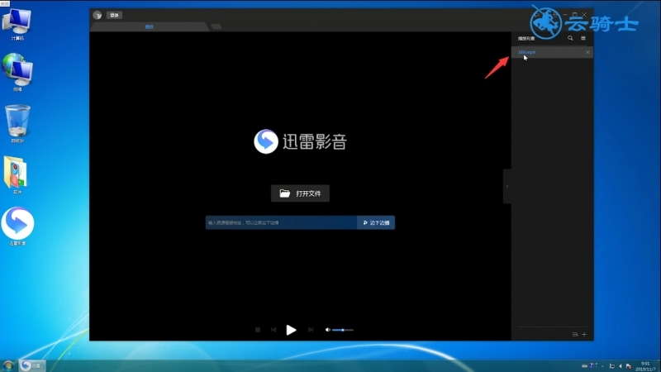Adjust the volume slider
The height and width of the screenshot is (372, 661).
[343, 330]
